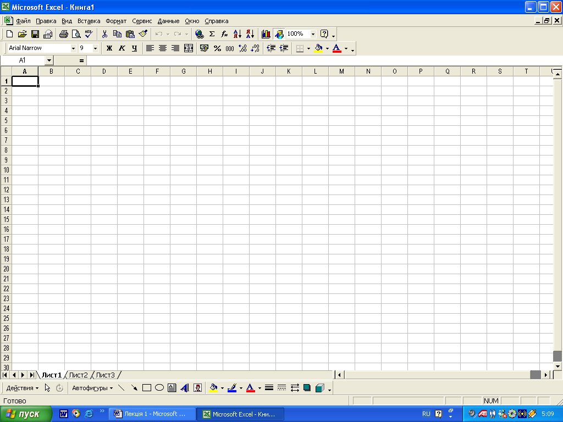This screenshot has width=563, height=422.
Task: Open the 100% zoom dropdown
Action: [313, 34]
